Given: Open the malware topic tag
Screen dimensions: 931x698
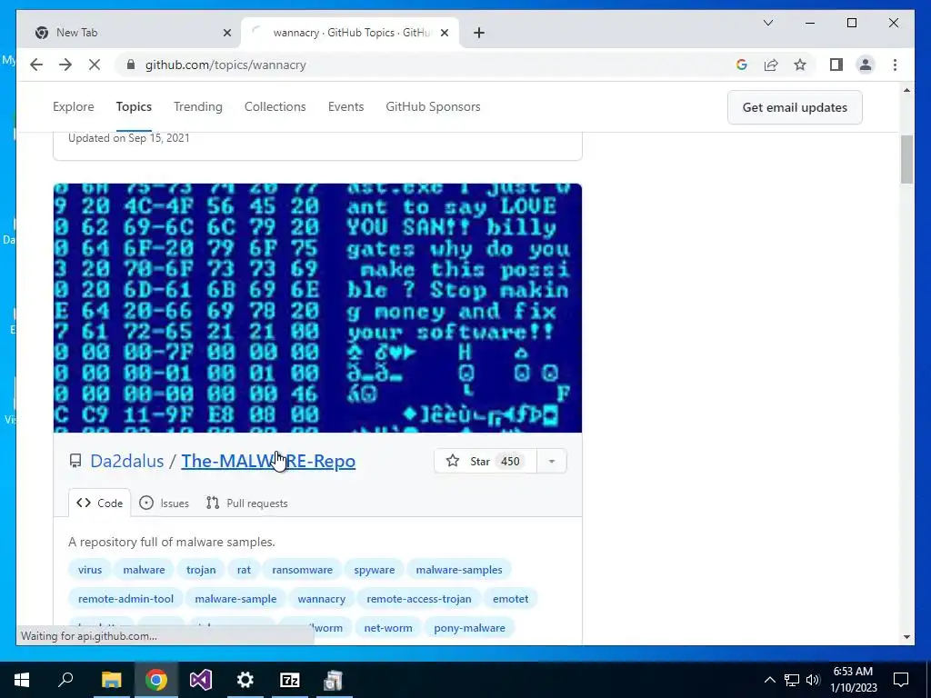Looking at the screenshot, I should click(144, 570).
